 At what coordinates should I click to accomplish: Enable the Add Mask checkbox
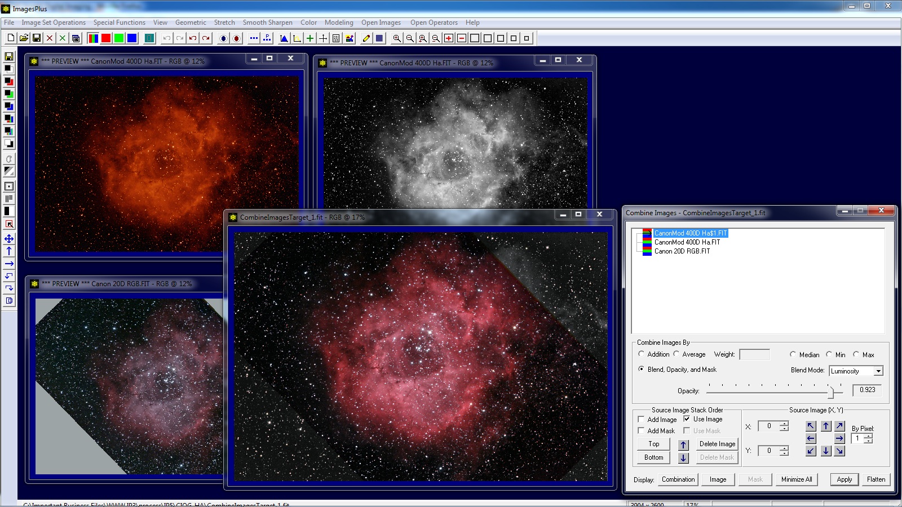click(x=641, y=430)
